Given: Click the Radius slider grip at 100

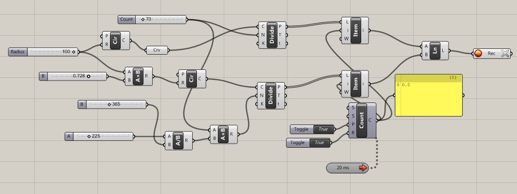Looking at the screenshot, I should pyautogui.click(x=74, y=52).
